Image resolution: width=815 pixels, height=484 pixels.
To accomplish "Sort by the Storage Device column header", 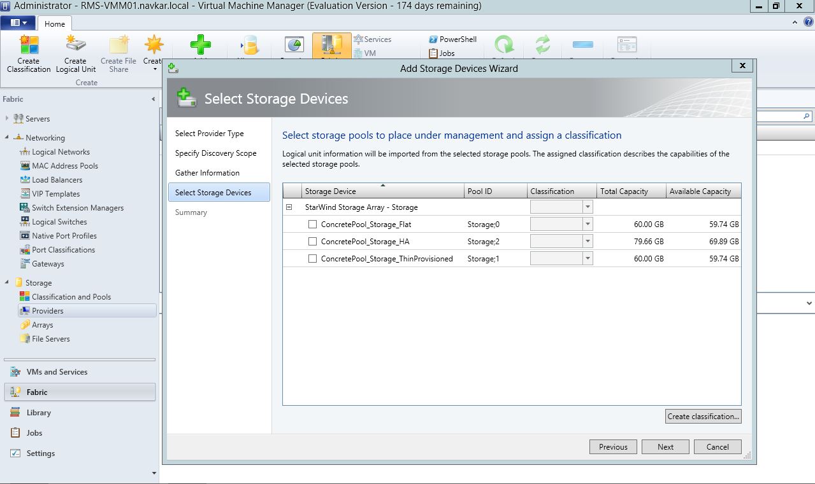I will tap(383, 191).
